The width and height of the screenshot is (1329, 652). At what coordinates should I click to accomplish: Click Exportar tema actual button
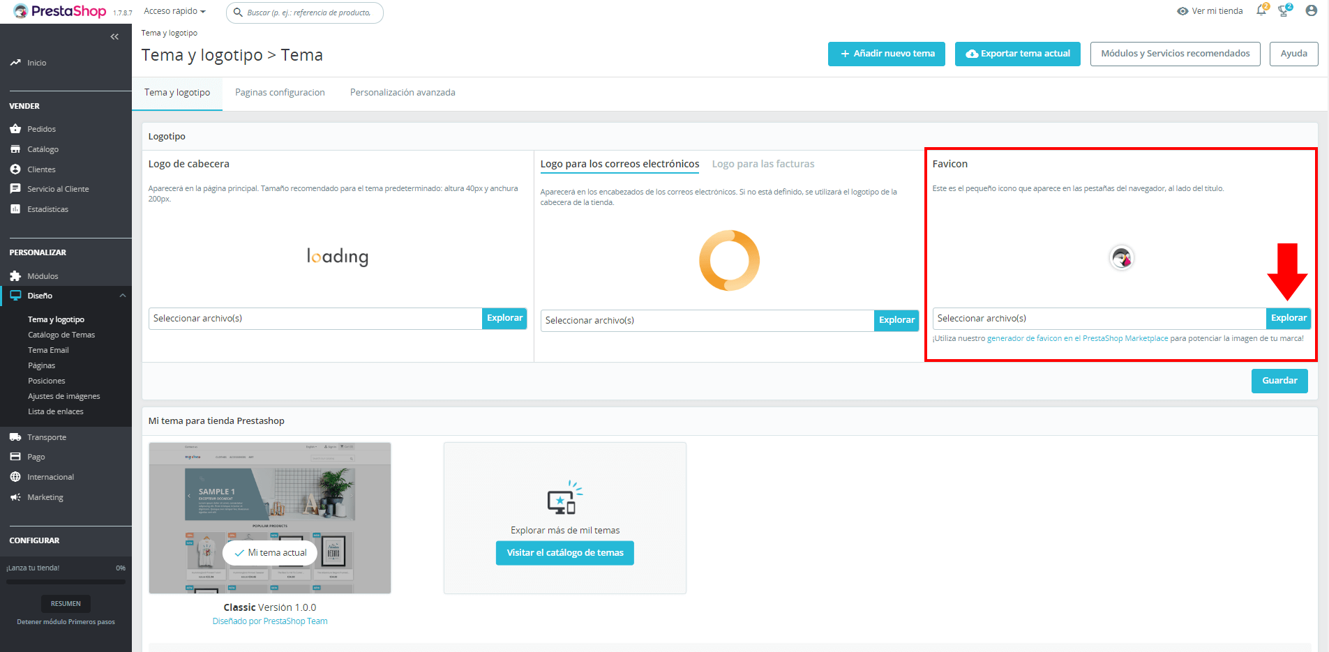point(1018,54)
